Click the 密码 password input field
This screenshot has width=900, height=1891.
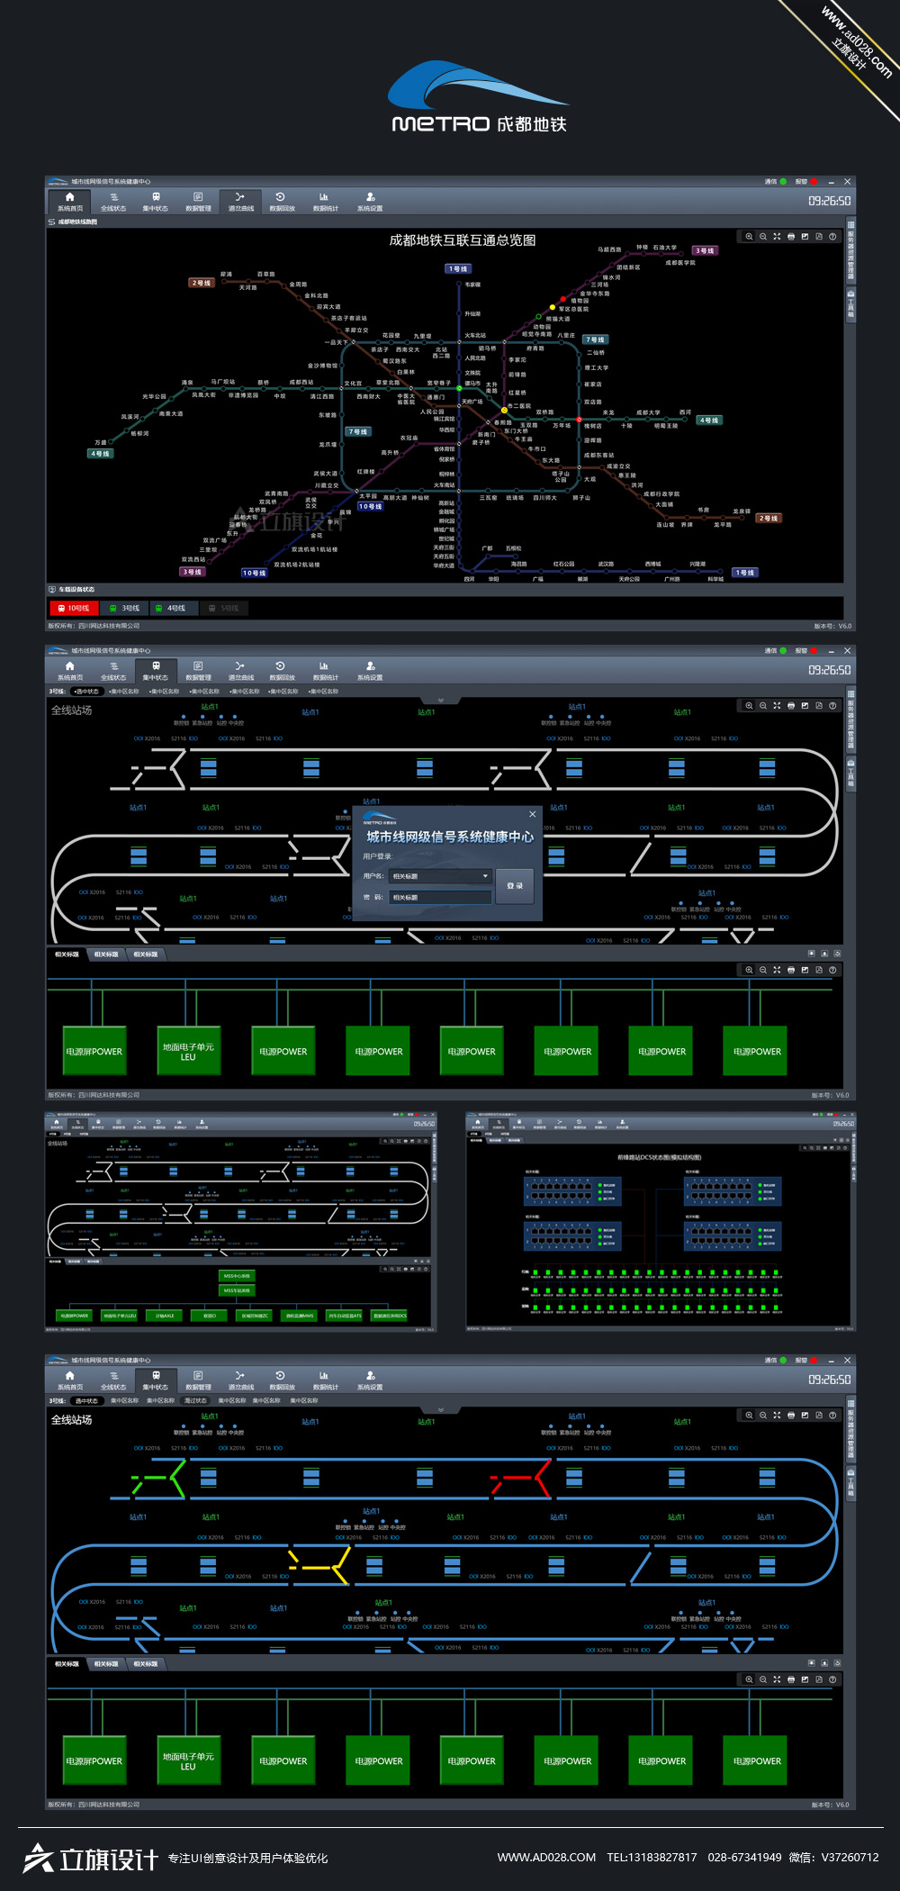click(441, 898)
